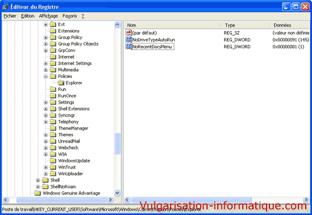Click the 0x00000001 (1) data cell
Viewport: 312px width, 215px height.
288,46
